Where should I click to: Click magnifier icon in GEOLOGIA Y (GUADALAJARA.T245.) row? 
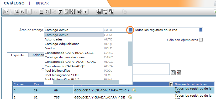[x=134, y=90]
